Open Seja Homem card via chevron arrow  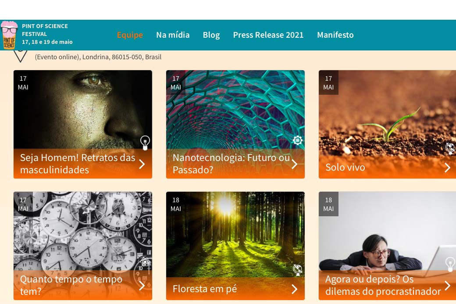click(142, 164)
